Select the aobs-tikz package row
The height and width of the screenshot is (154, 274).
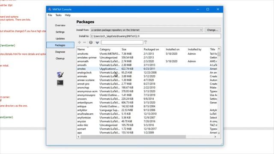[x=147, y=125]
